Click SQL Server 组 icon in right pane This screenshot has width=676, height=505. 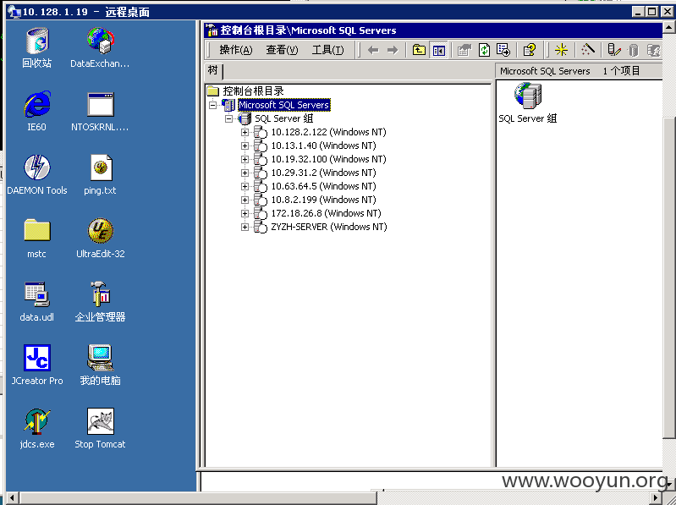[x=528, y=96]
